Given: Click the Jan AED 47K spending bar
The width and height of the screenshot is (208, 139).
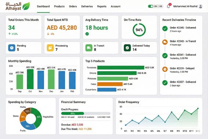Looking at the screenshot, I should point(62,80).
